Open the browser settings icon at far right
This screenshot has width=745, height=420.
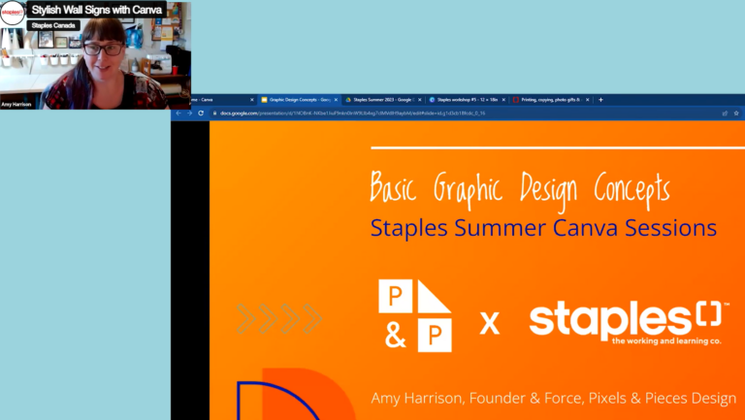tap(736, 113)
